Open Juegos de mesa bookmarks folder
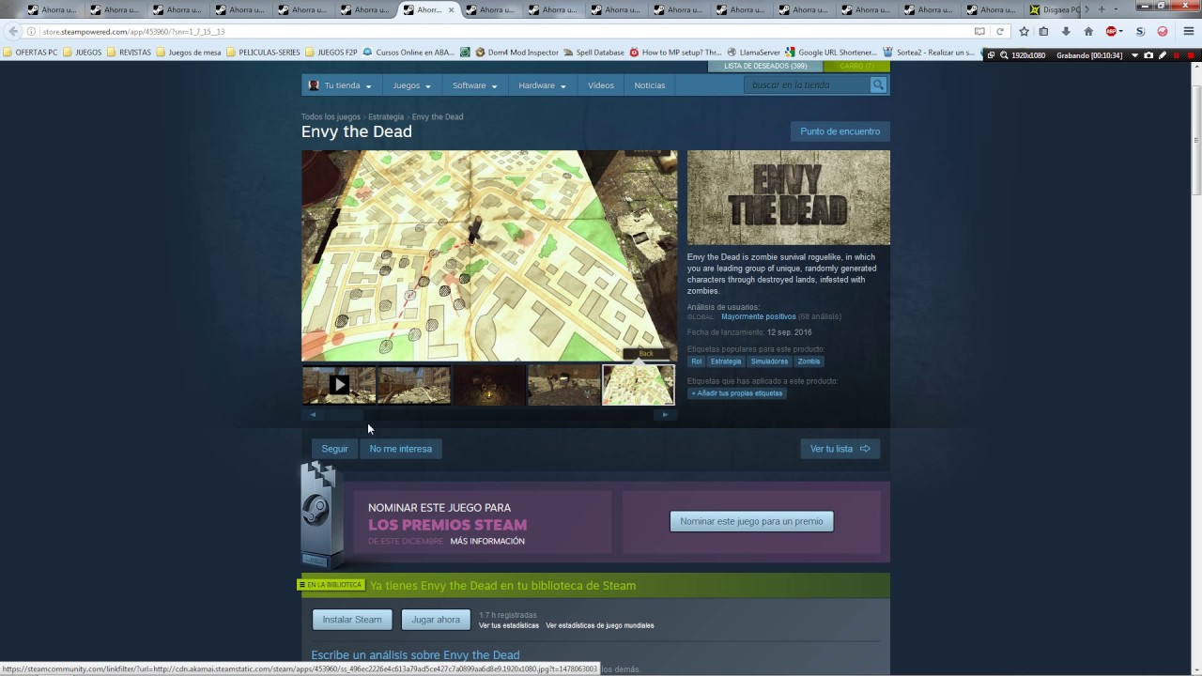 pyautogui.click(x=189, y=53)
